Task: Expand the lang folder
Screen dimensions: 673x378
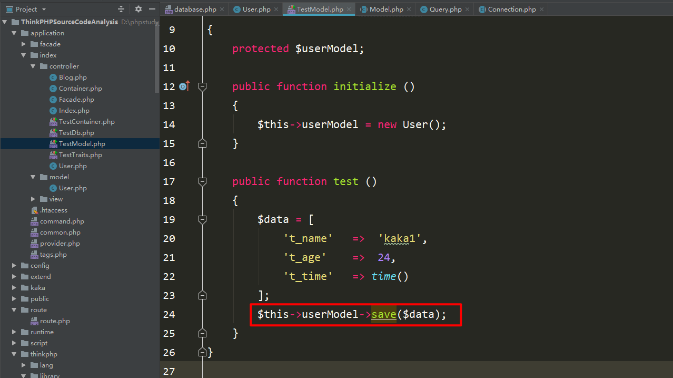Action: point(24,365)
